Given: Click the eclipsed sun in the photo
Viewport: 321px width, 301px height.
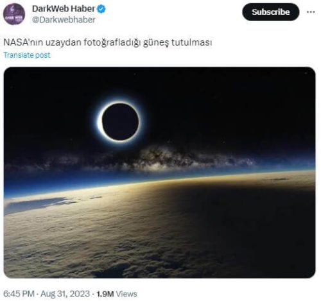Looking at the screenshot, I should (x=120, y=122).
